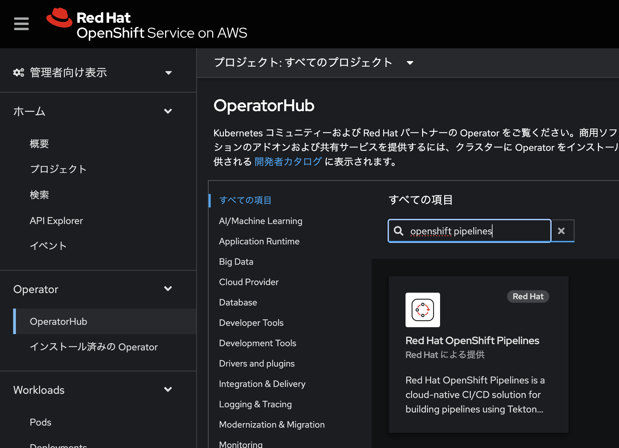
Task: Filter by Drivers and plugins category
Action: click(x=257, y=363)
